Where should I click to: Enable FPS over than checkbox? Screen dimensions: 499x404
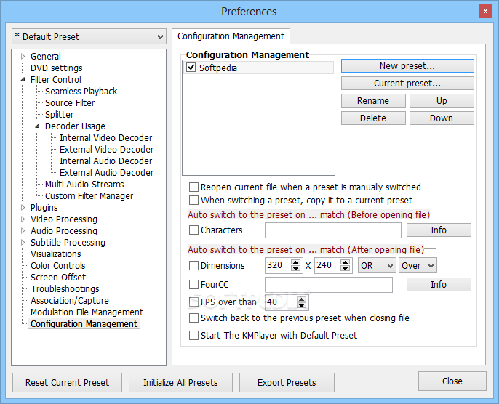click(x=193, y=302)
